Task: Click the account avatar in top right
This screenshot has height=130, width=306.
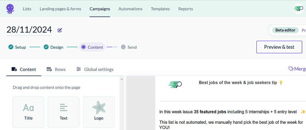Action: pos(298,9)
